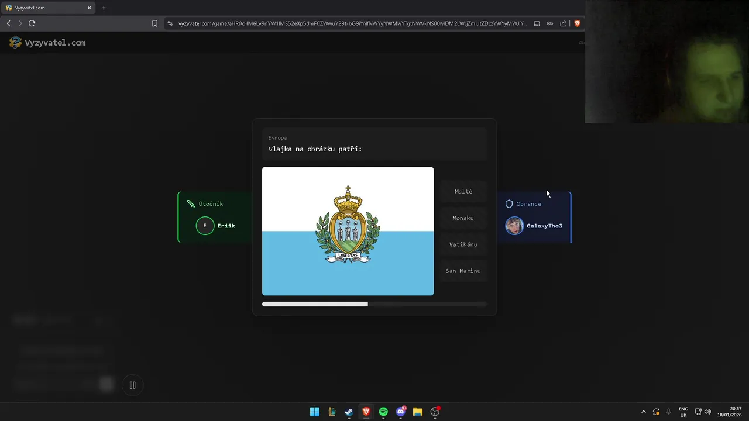Expand the hidden system tray icons chevron
The image size is (749, 421).
pyautogui.click(x=644, y=412)
